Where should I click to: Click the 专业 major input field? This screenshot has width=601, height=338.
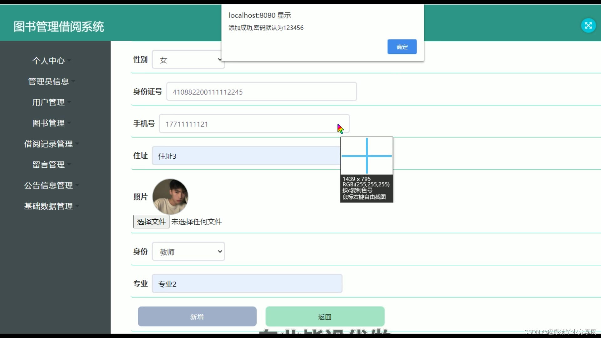247,284
